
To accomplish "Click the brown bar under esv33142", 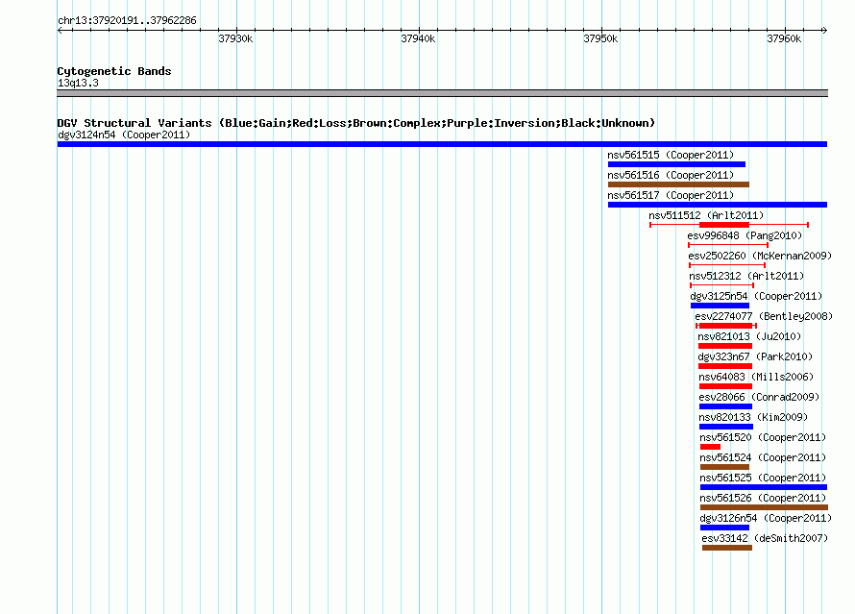I will click(727, 548).
